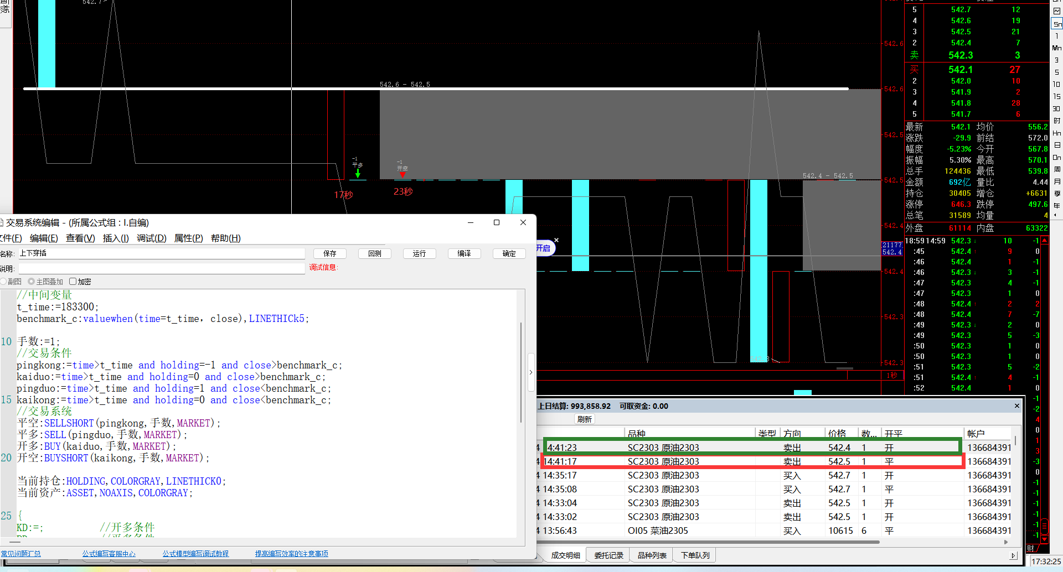Viewport: 1063px width, 572px height.
Task: Open the 公式编写客服中心 link
Action: pyautogui.click(x=109, y=554)
